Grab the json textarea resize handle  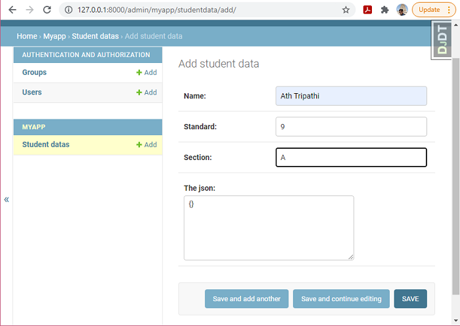click(350, 257)
